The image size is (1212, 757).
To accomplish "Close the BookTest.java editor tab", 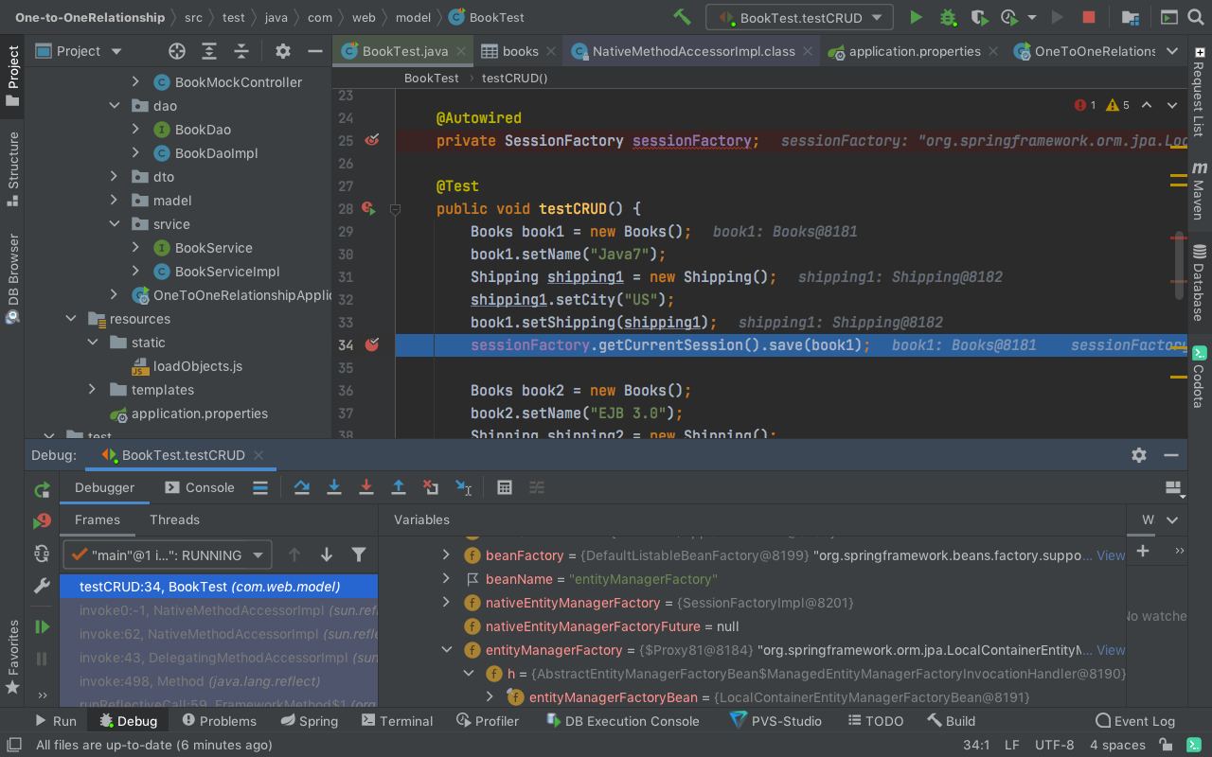I will (461, 52).
